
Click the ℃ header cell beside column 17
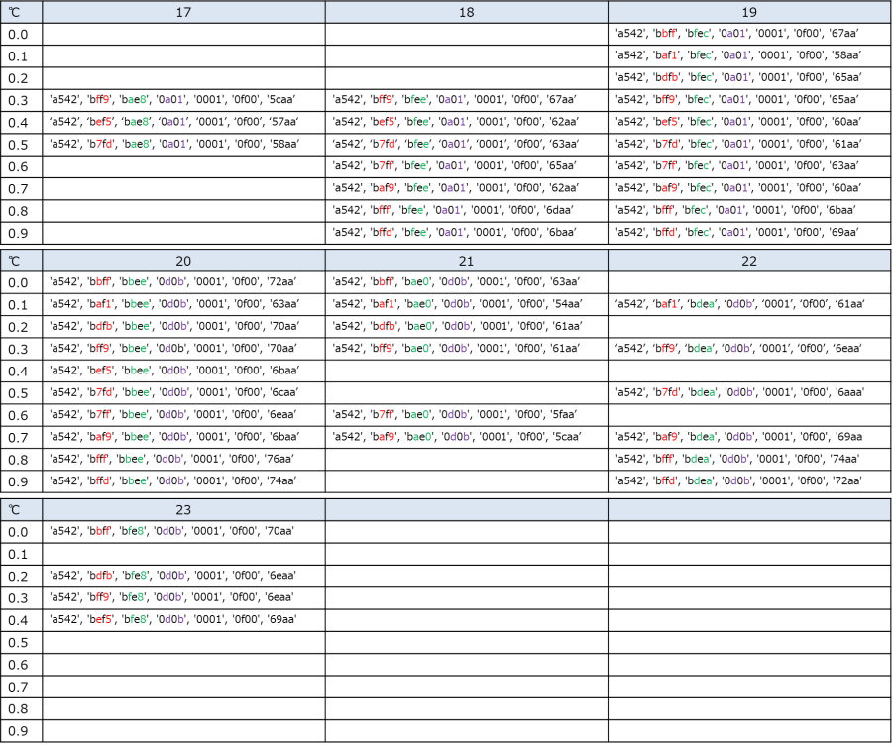coord(22,12)
